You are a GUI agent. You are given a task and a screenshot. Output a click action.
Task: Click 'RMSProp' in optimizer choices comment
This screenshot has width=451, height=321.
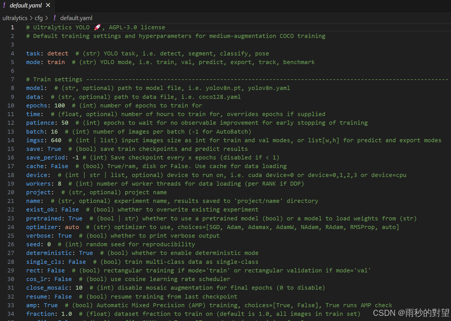[x=362, y=227]
